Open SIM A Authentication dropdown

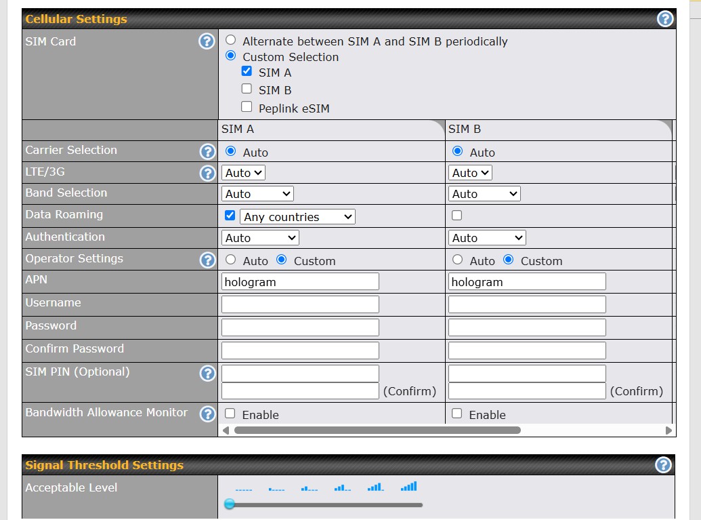coord(260,238)
